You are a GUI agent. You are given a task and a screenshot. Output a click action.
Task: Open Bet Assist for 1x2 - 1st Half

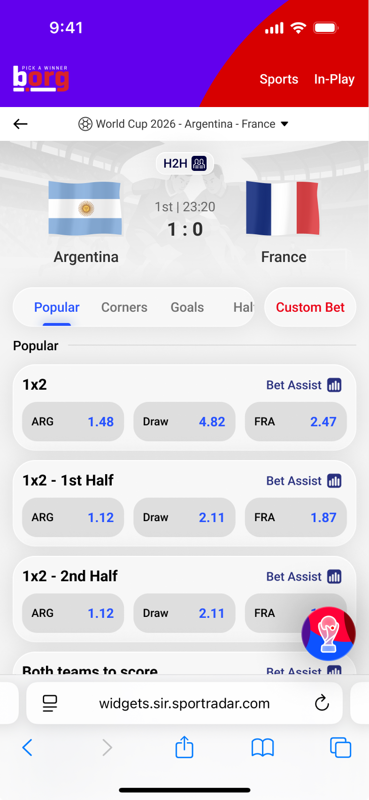(303, 481)
